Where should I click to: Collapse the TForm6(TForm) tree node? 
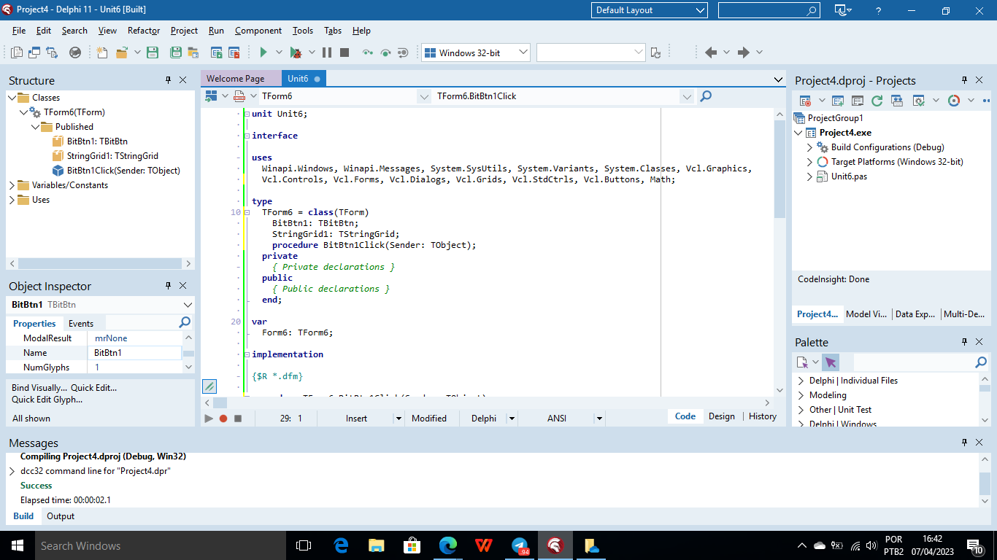pyautogui.click(x=24, y=112)
